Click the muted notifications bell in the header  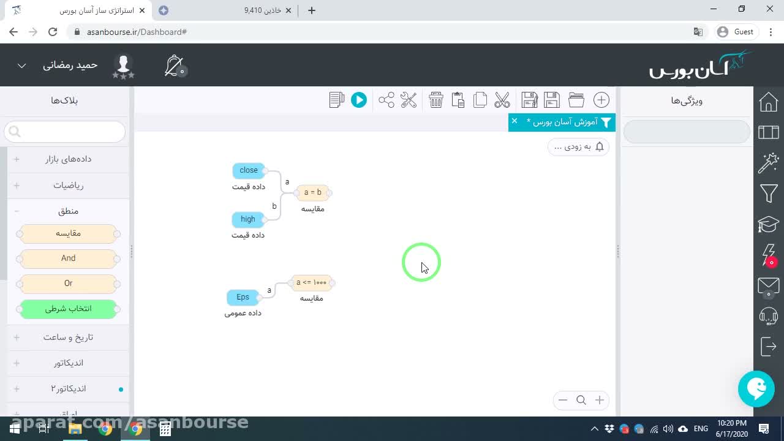point(175,66)
